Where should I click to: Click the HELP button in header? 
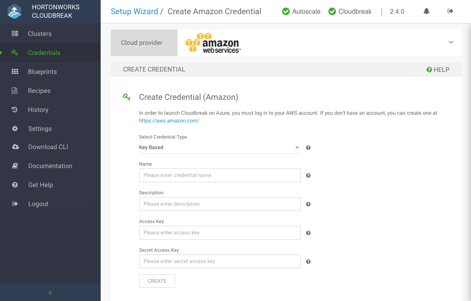point(438,69)
